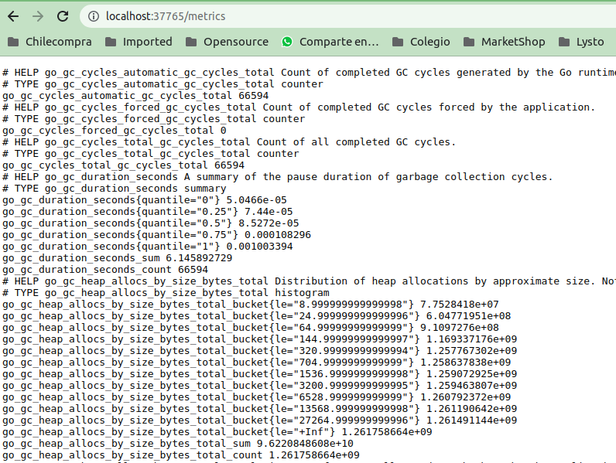Viewport: 616px width, 463px height.
Task: Open the Chilecompra bookmark folder
Action: 49,42
